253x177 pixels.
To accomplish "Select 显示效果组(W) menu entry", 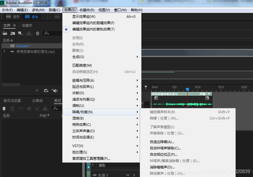I will 102,17.
